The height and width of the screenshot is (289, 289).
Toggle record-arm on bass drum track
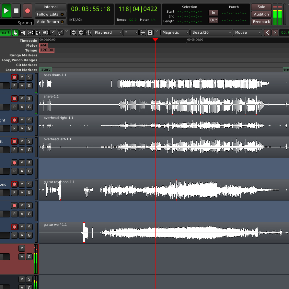[x=14, y=77]
